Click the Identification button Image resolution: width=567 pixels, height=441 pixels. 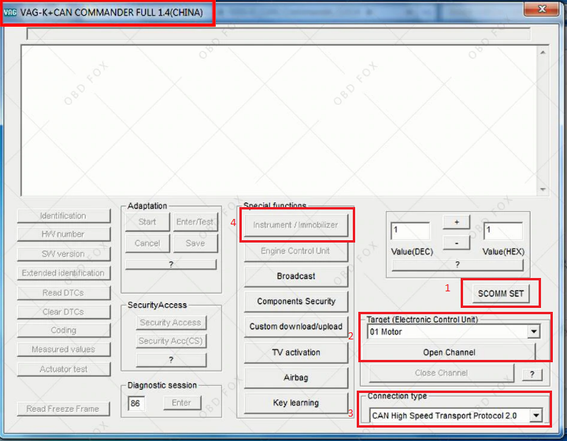pos(64,216)
